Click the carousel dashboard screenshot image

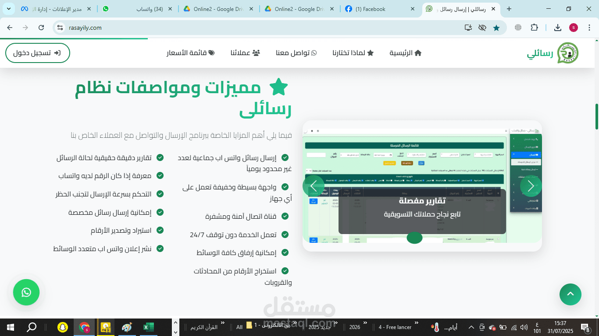[422, 185]
